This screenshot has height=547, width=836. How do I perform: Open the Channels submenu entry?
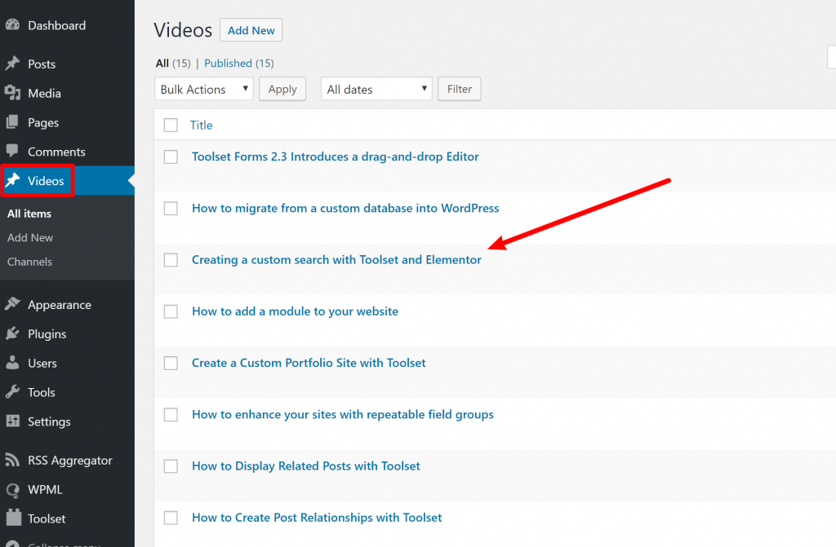[29, 262]
